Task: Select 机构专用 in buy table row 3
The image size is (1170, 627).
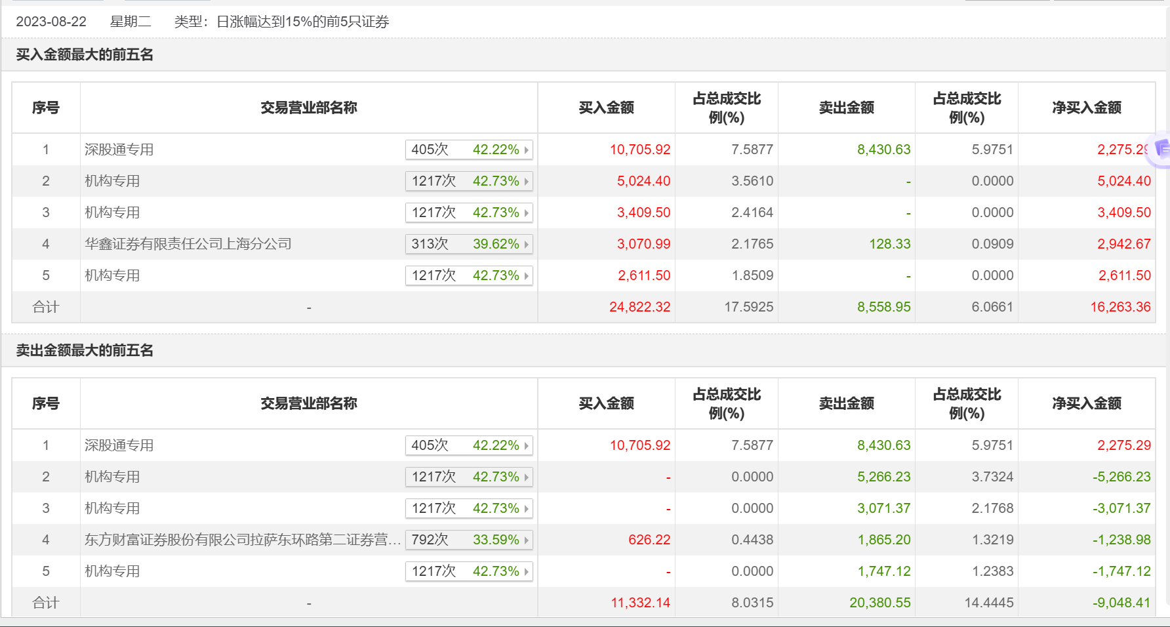Action: coord(112,212)
